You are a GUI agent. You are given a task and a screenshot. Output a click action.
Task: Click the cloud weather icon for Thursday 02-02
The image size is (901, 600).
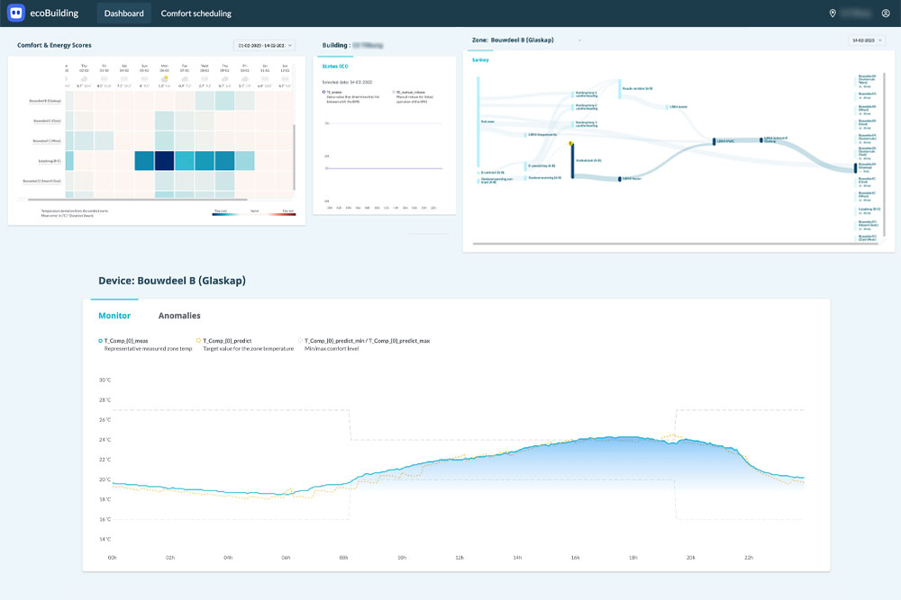(82, 79)
